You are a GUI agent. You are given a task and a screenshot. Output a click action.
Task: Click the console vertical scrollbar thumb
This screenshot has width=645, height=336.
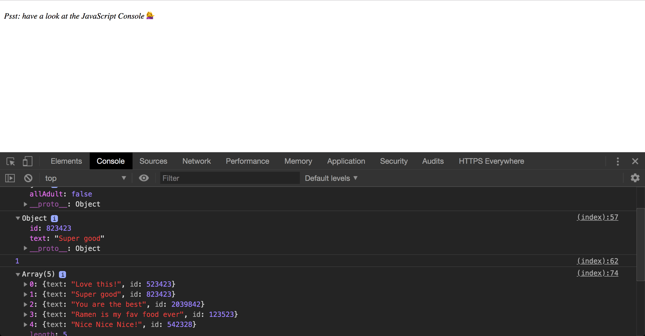pos(640,244)
